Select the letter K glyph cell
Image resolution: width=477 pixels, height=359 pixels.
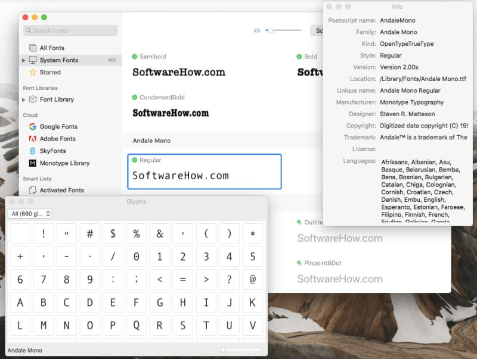tap(252, 302)
